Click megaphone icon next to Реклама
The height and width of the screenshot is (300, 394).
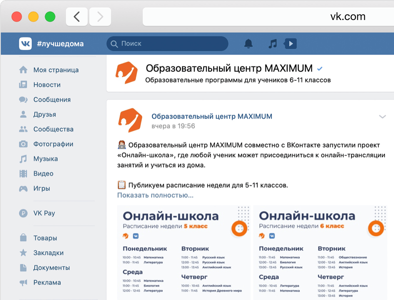[x=23, y=282]
